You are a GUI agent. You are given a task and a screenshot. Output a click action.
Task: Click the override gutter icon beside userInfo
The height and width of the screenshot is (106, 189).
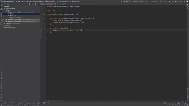coord(44,28)
